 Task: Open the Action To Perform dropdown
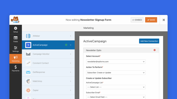point(116,73)
